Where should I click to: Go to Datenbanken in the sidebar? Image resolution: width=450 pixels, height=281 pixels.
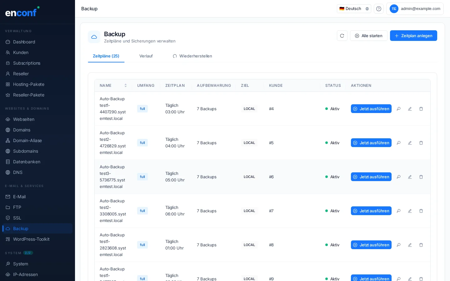(27, 162)
